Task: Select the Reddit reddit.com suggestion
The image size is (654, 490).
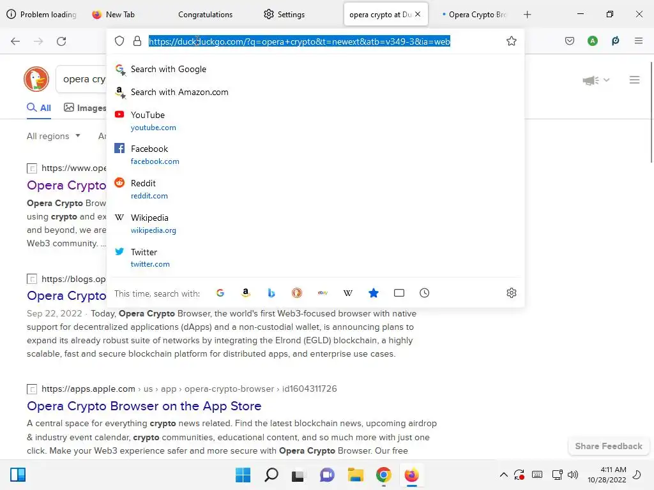Action: pos(316,189)
